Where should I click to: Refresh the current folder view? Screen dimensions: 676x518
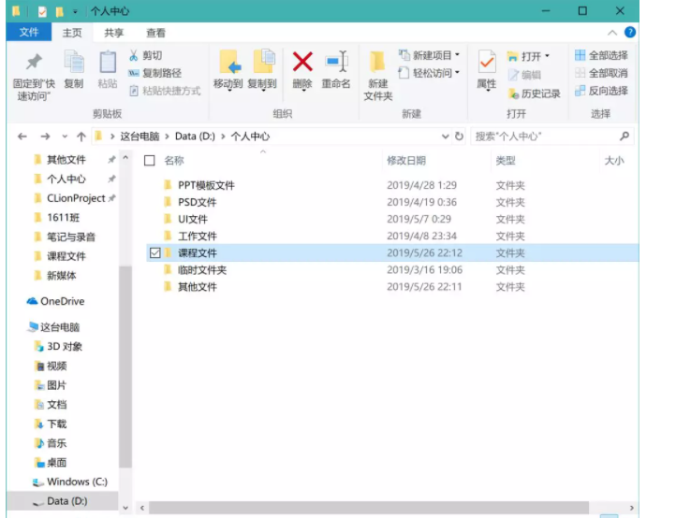(459, 137)
